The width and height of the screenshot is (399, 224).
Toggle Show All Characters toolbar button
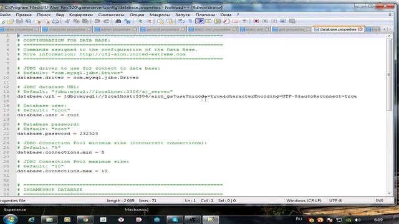(190, 21)
